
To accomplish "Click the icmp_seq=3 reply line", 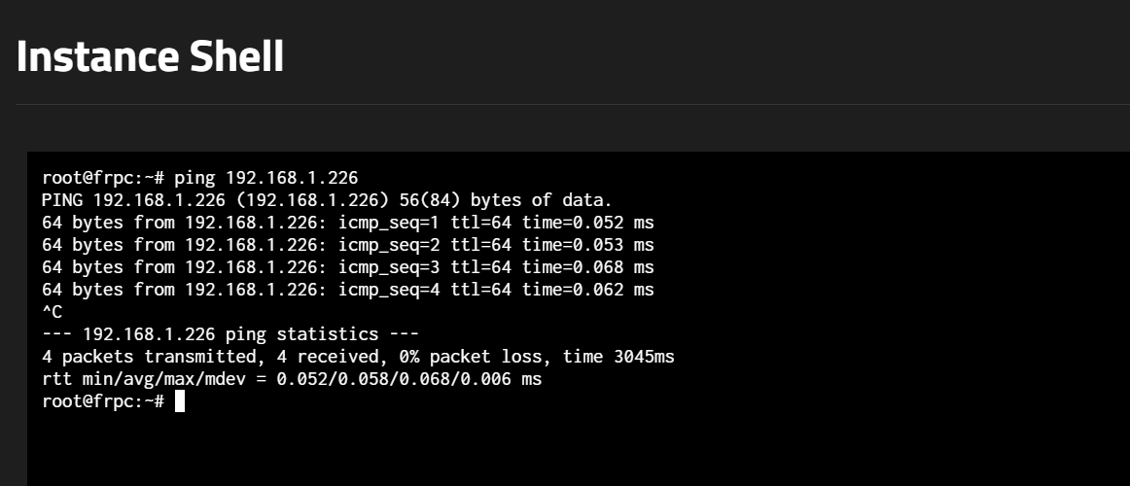I will point(347,267).
